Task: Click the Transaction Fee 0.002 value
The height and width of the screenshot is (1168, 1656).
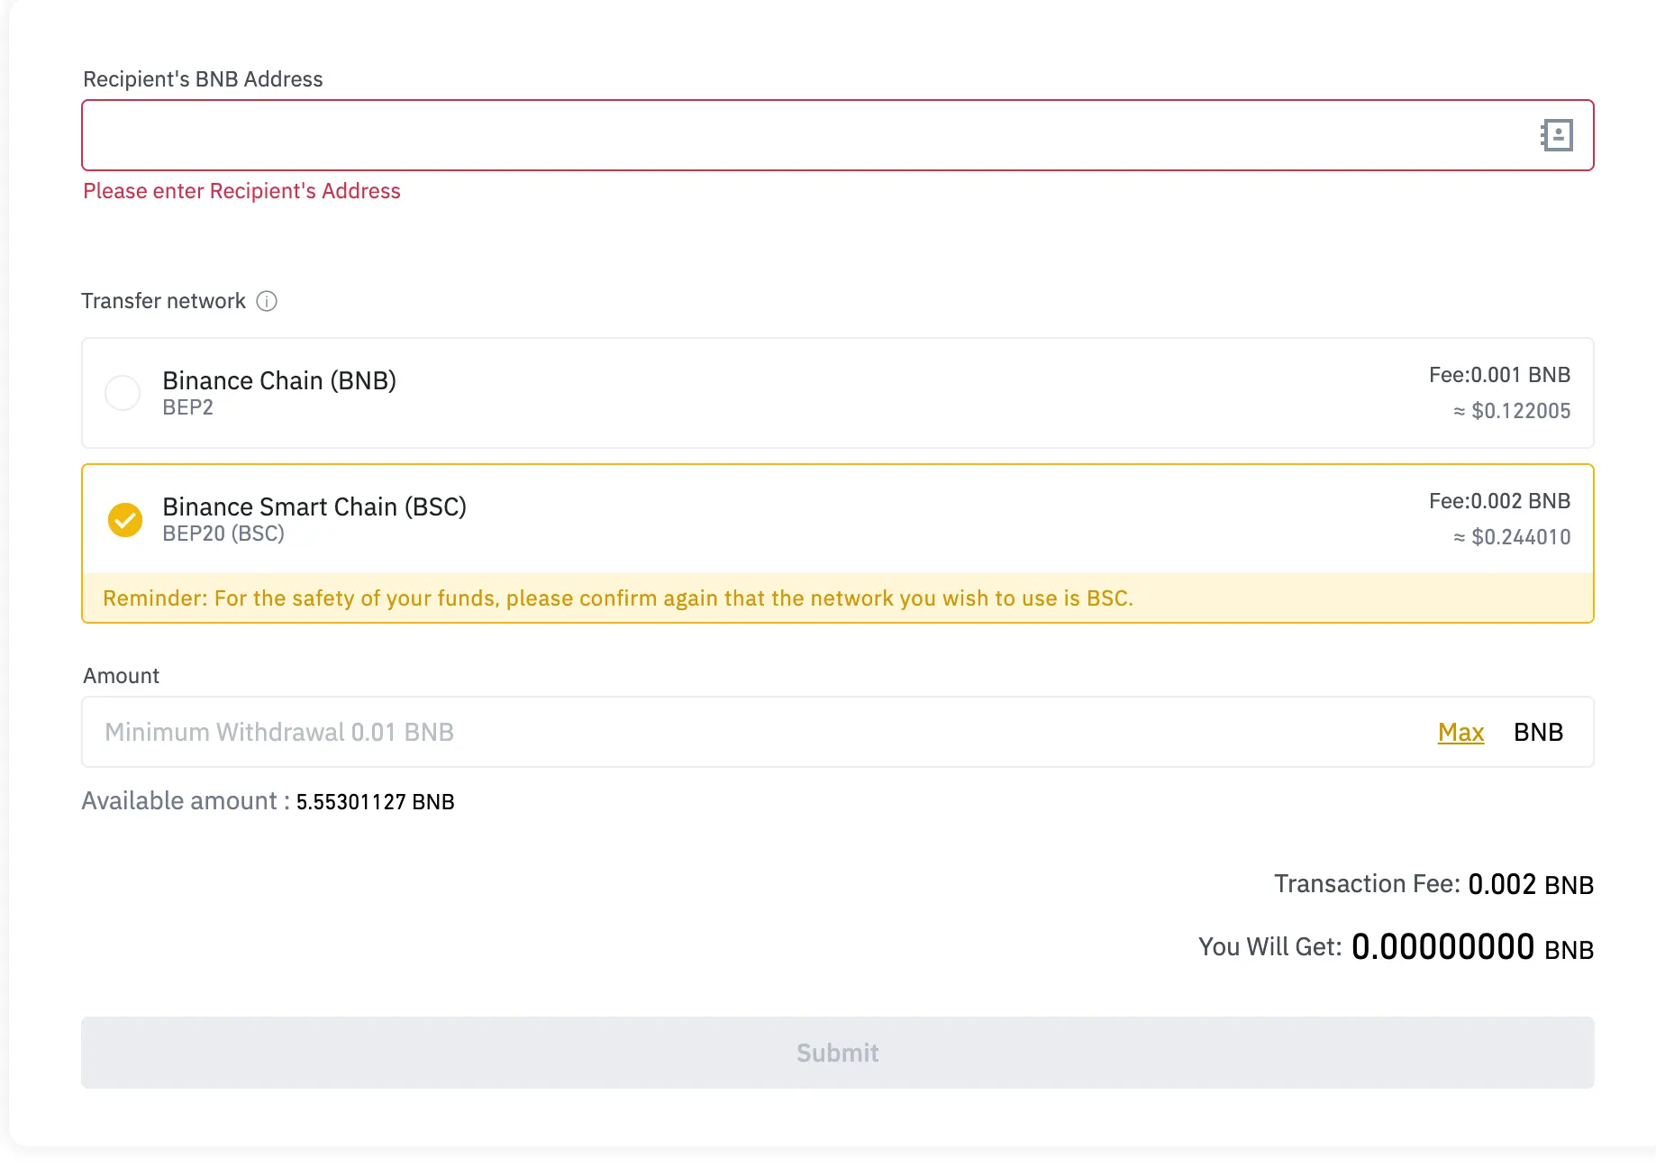Action: [1501, 884]
